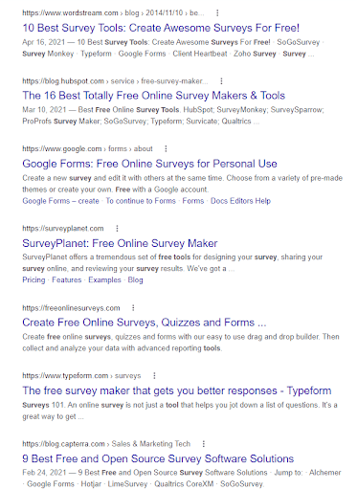Open more options for the freeonlinesurveys.com result
This screenshot has height=490, width=357.
133,308
